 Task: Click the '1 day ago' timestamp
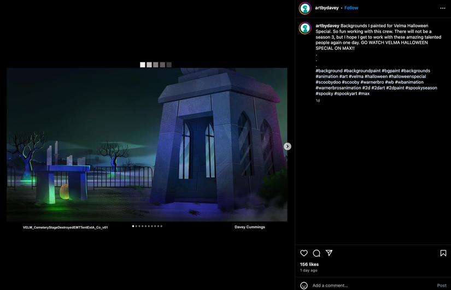coord(308,270)
